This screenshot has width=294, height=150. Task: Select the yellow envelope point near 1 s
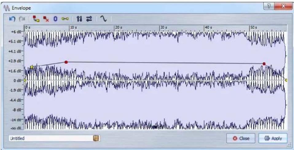(x=32, y=67)
